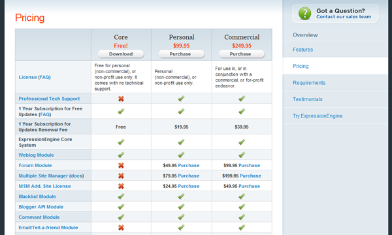Click the $39.95 renewal fee cell
The height and width of the screenshot is (235, 392).
click(x=242, y=127)
